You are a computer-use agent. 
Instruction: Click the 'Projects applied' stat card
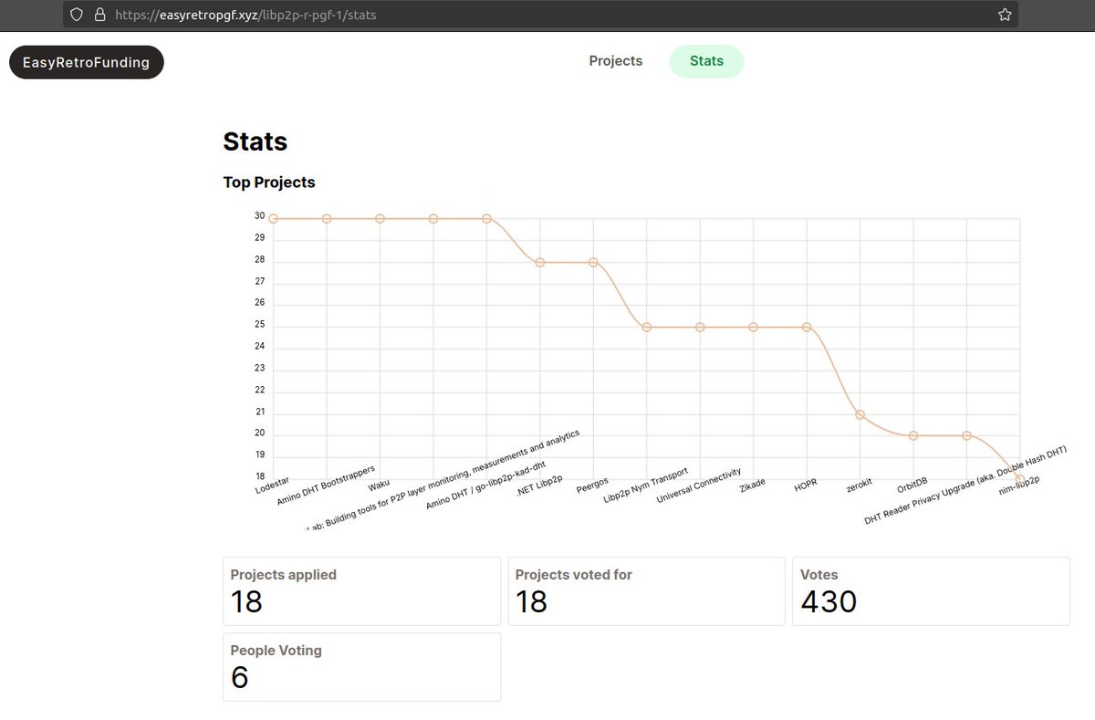[361, 591]
